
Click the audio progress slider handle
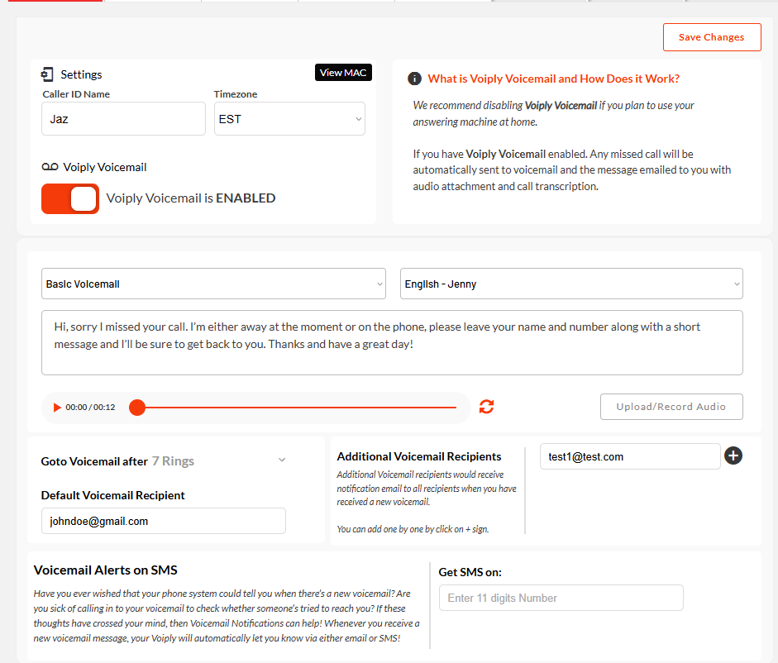tap(137, 408)
